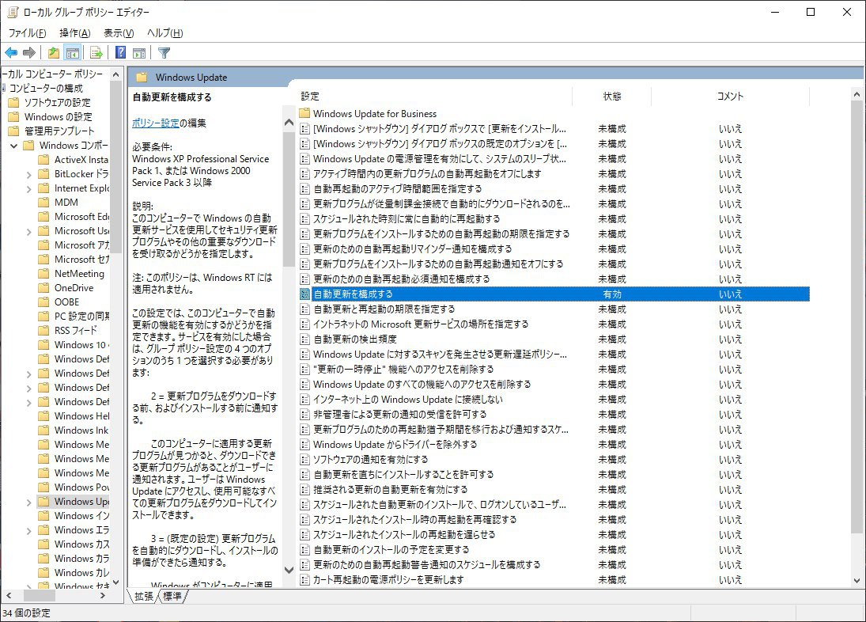Click the tree pane scroll right arrow
This screenshot has width=866, height=622.
(103, 595)
